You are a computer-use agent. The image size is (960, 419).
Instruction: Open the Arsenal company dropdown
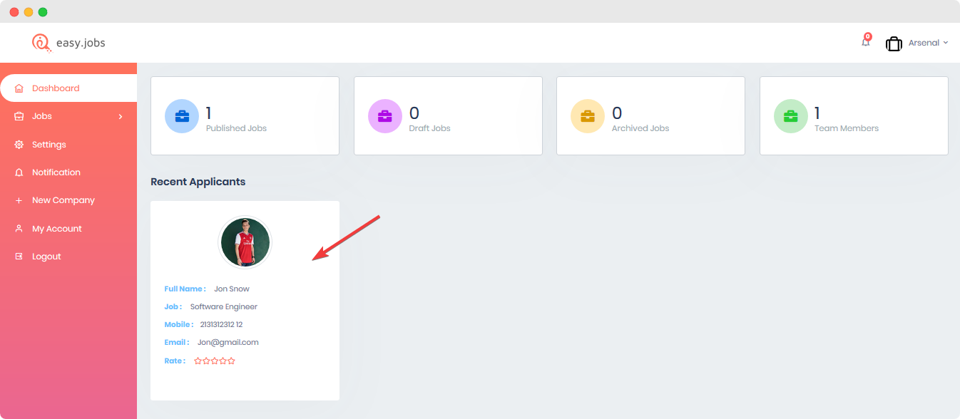928,43
